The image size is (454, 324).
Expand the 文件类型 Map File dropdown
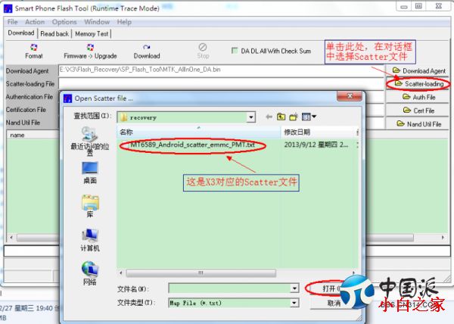pyautogui.click(x=294, y=303)
